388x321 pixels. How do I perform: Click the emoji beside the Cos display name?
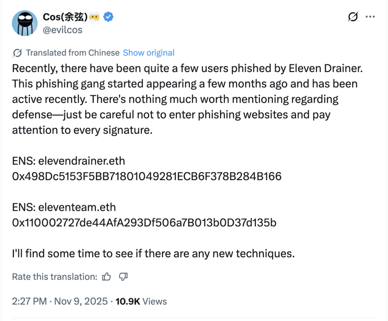coord(95,17)
